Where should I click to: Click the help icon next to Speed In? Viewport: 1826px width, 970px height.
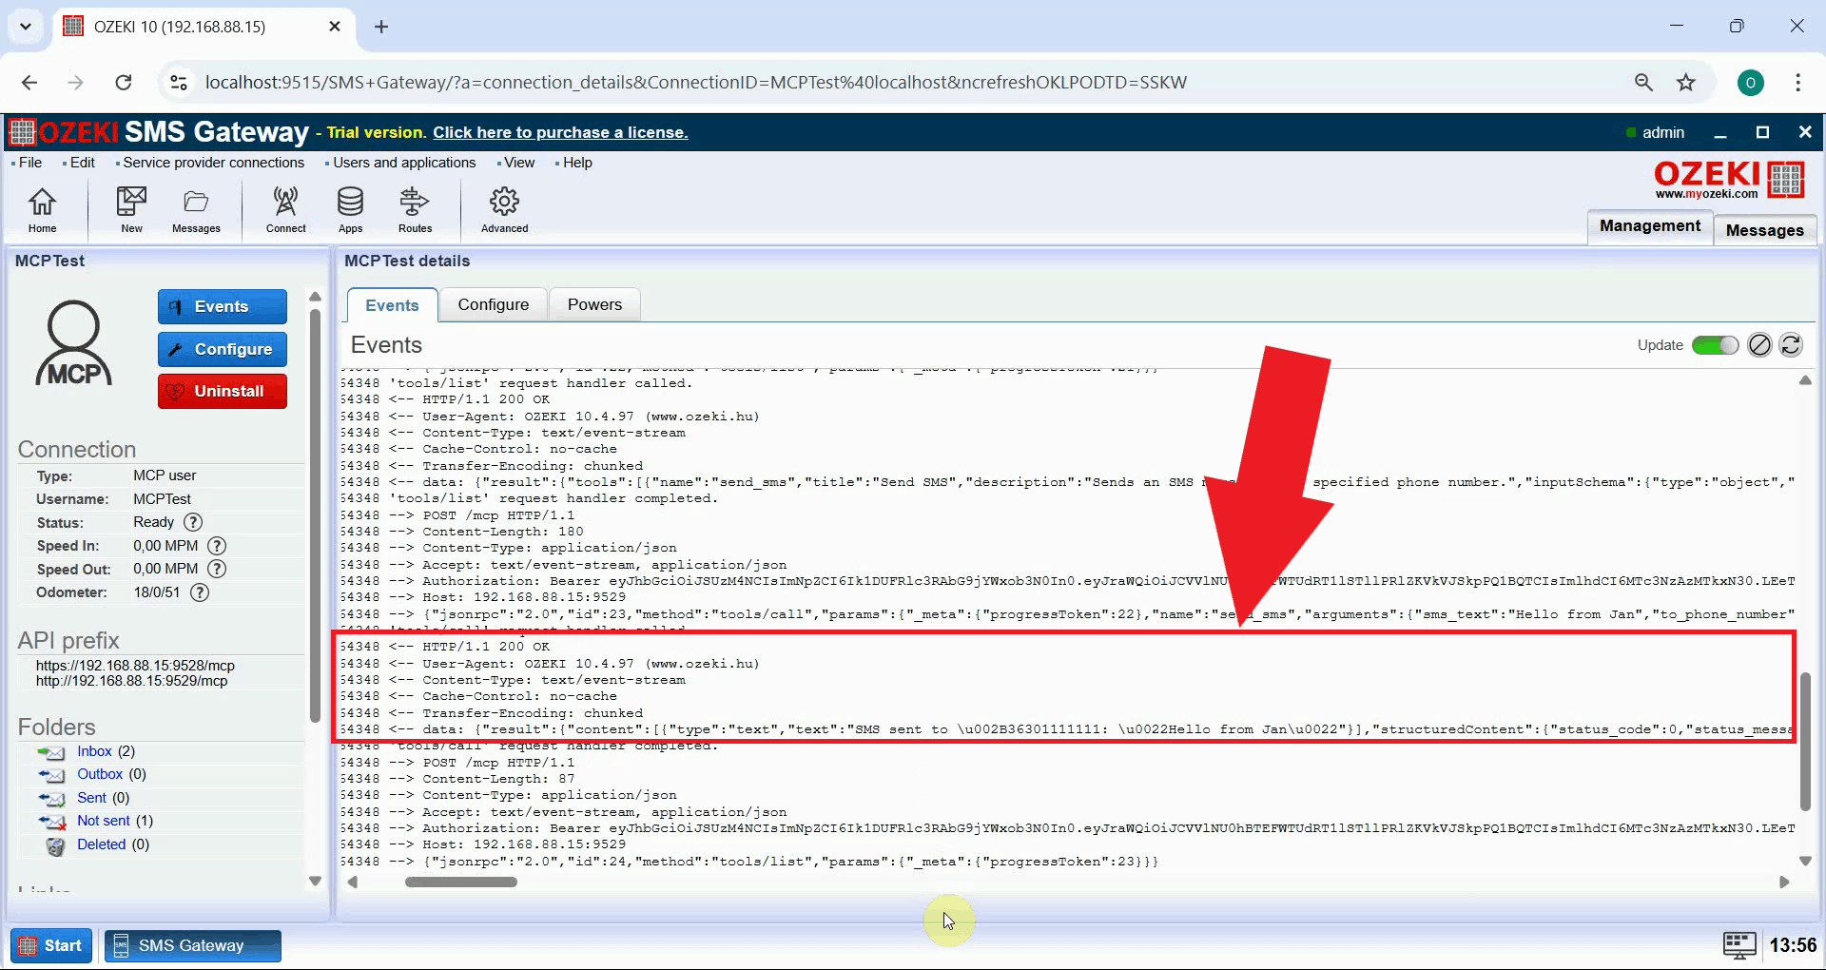coord(217,546)
